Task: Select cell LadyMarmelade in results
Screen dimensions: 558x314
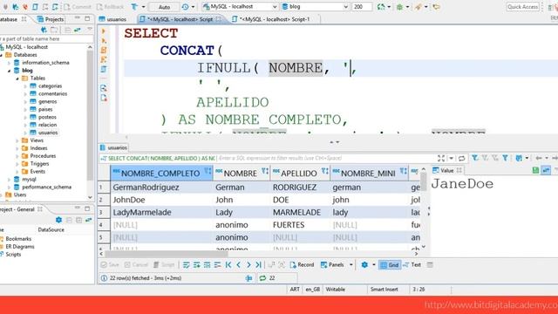Action: (162, 213)
